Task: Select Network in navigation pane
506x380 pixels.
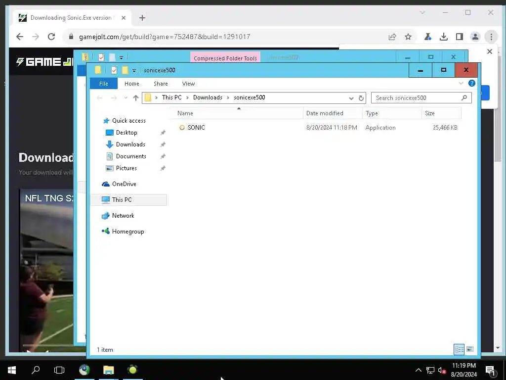Action: (x=123, y=216)
